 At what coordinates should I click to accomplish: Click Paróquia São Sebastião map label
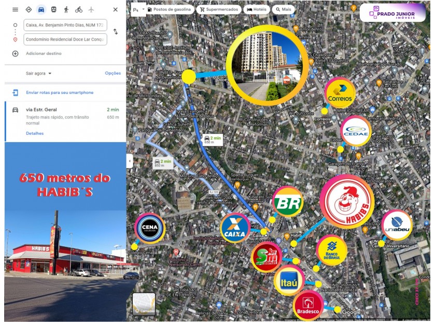(x=160, y=130)
